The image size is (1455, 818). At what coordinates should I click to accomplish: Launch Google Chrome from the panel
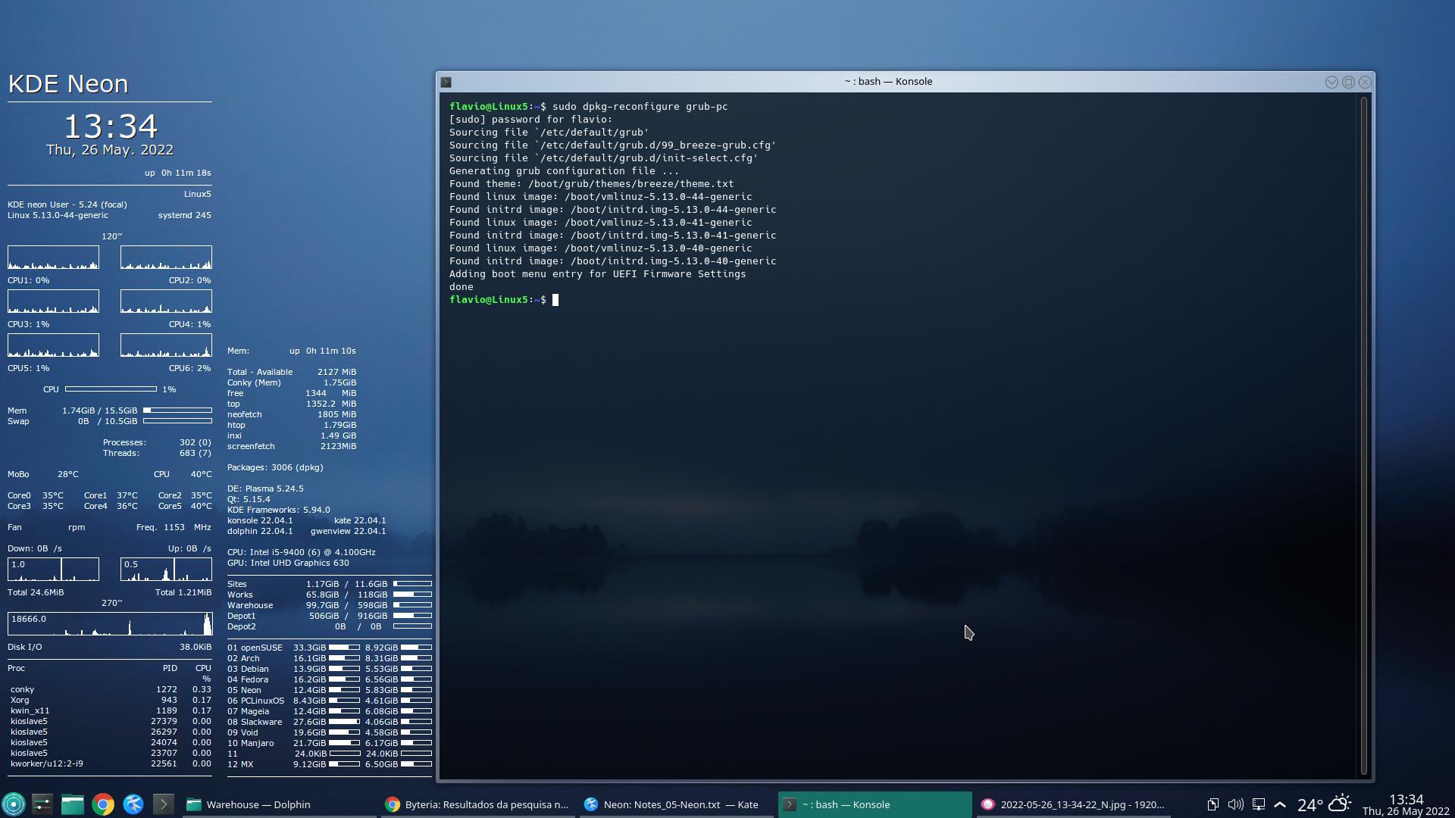[x=103, y=804]
